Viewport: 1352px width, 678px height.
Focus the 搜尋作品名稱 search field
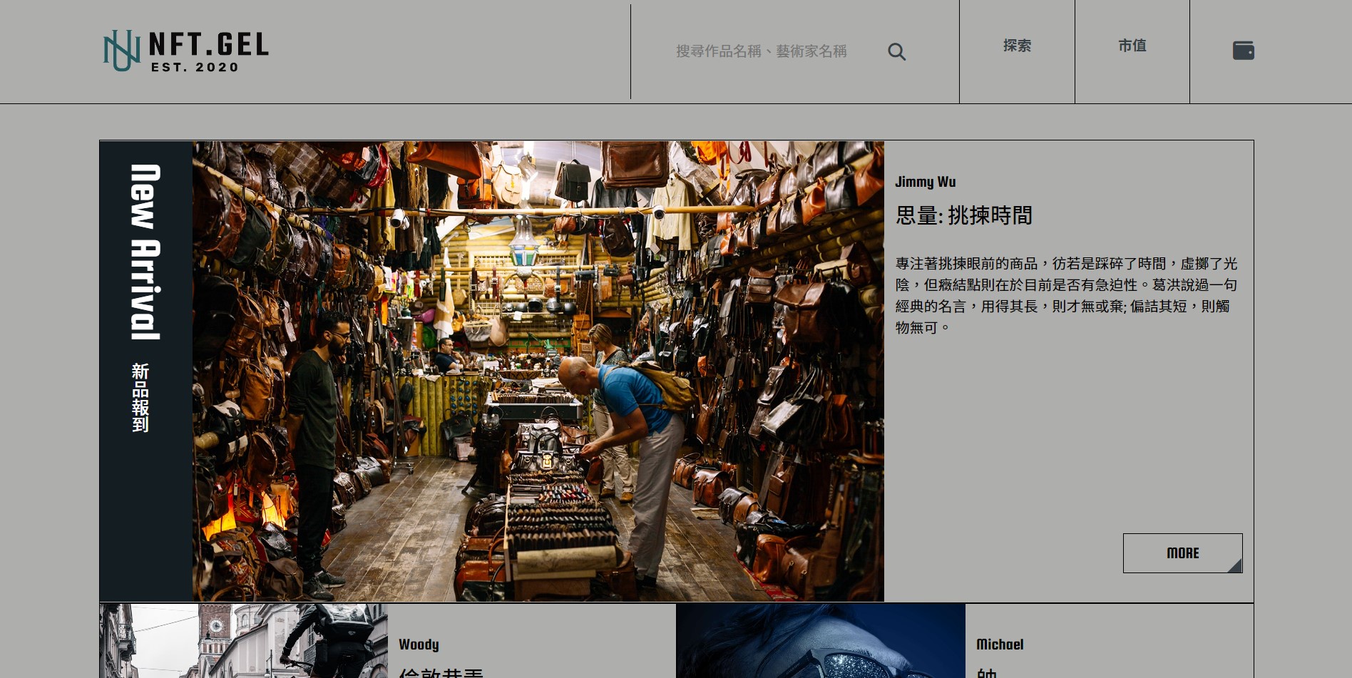click(x=762, y=51)
